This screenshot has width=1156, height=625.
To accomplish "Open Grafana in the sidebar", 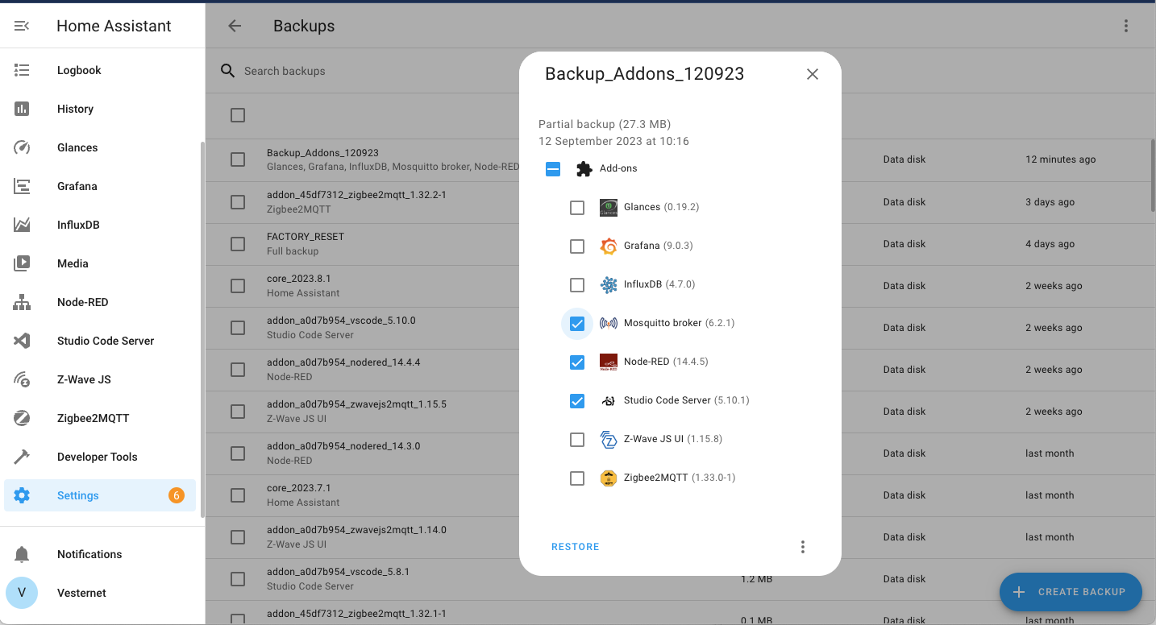I will coord(100,186).
